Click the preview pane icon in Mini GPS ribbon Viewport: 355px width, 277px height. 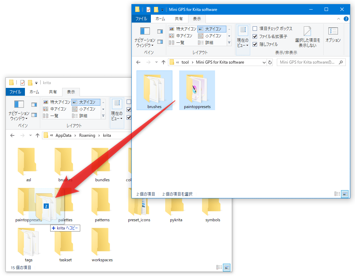[160, 31]
